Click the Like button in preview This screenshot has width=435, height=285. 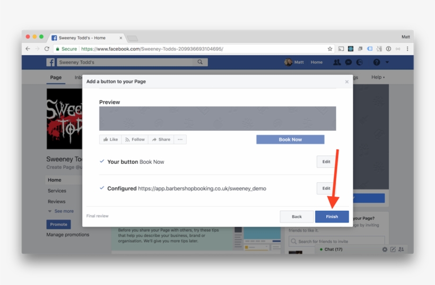[110, 139]
